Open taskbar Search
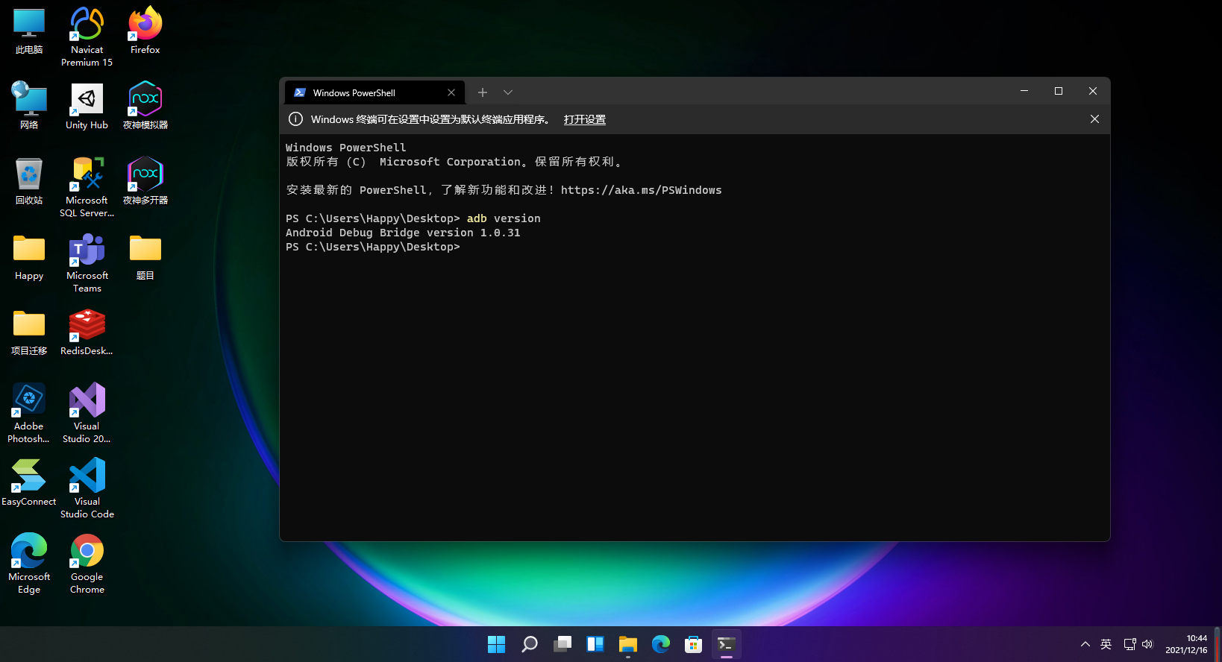The height and width of the screenshot is (662, 1222). click(529, 644)
